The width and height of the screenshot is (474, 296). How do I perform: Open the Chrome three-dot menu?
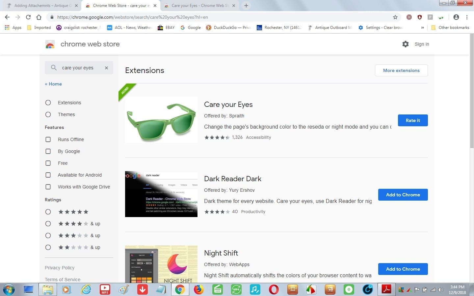[467, 17]
